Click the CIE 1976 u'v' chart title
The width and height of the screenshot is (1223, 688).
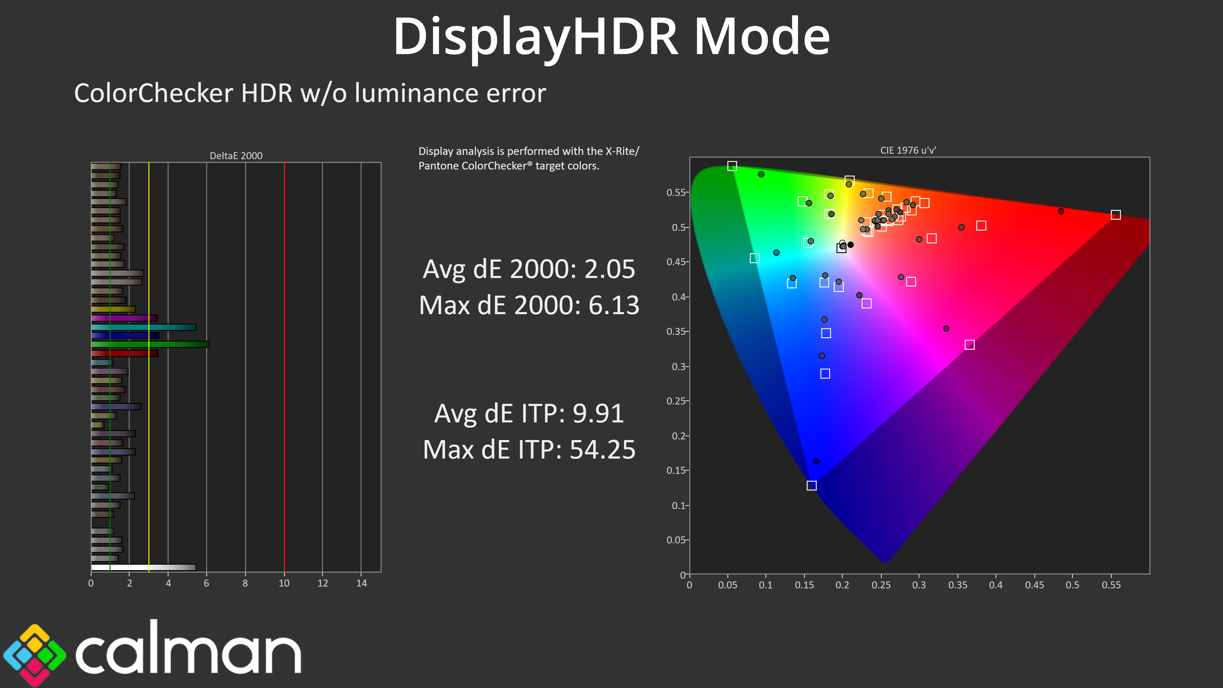tap(908, 151)
